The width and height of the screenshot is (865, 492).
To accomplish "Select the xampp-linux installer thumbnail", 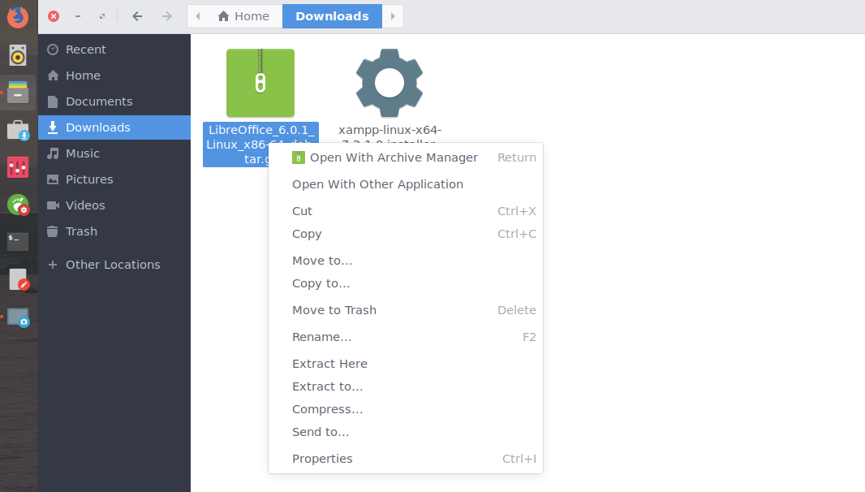I will click(389, 82).
